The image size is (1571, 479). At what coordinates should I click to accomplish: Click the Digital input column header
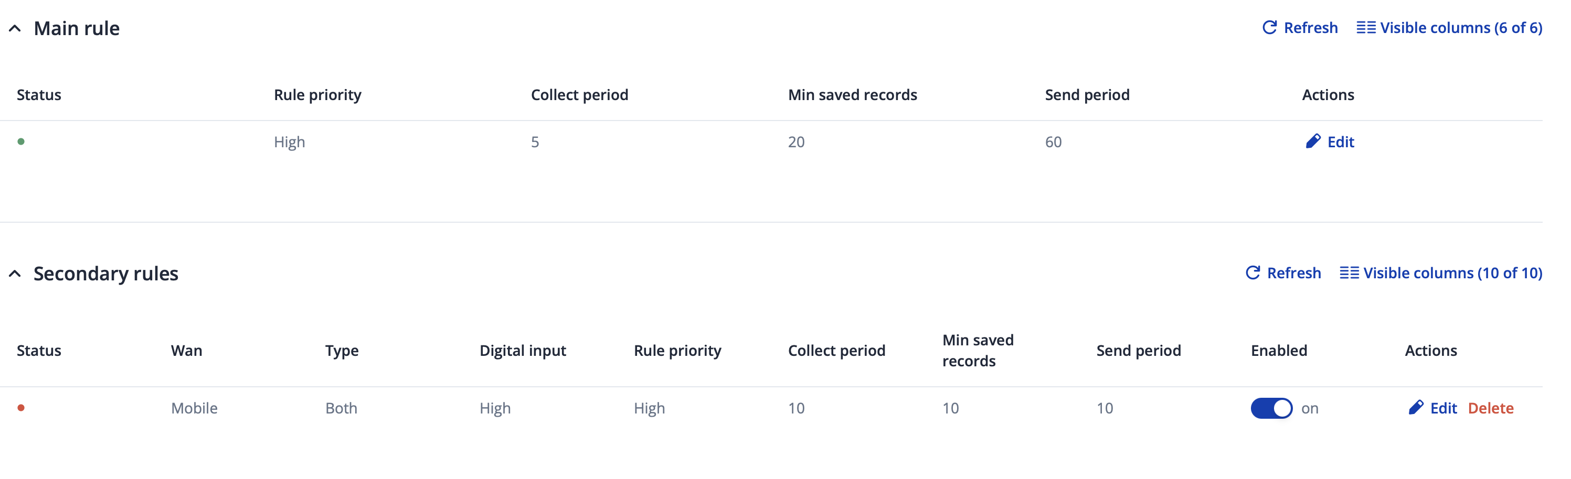point(522,351)
